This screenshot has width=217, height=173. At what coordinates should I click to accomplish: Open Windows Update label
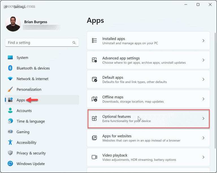tap(31, 164)
